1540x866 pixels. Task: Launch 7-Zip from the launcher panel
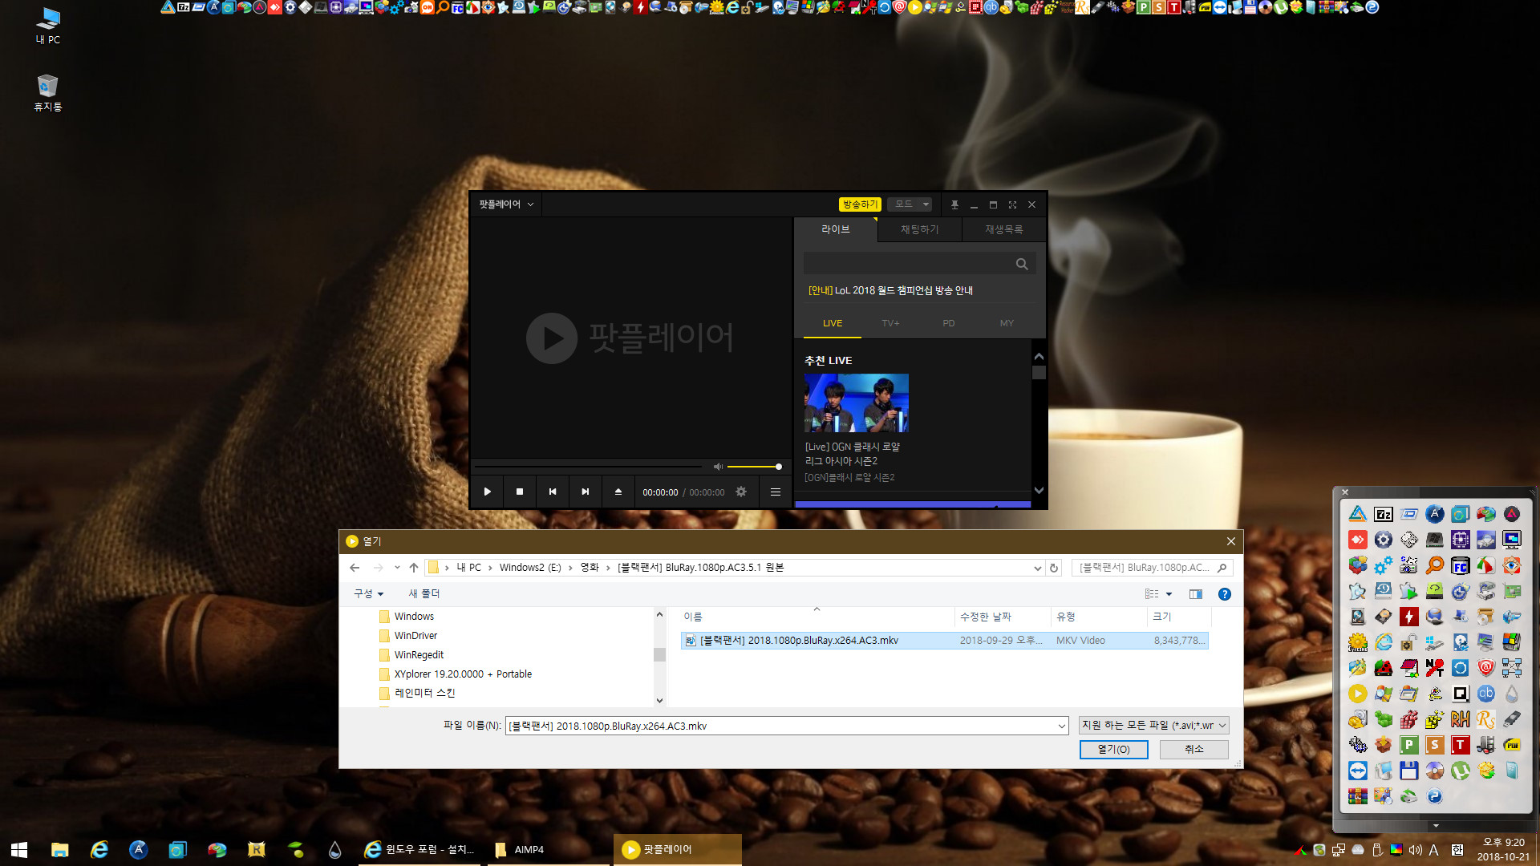tap(1384, 515)
